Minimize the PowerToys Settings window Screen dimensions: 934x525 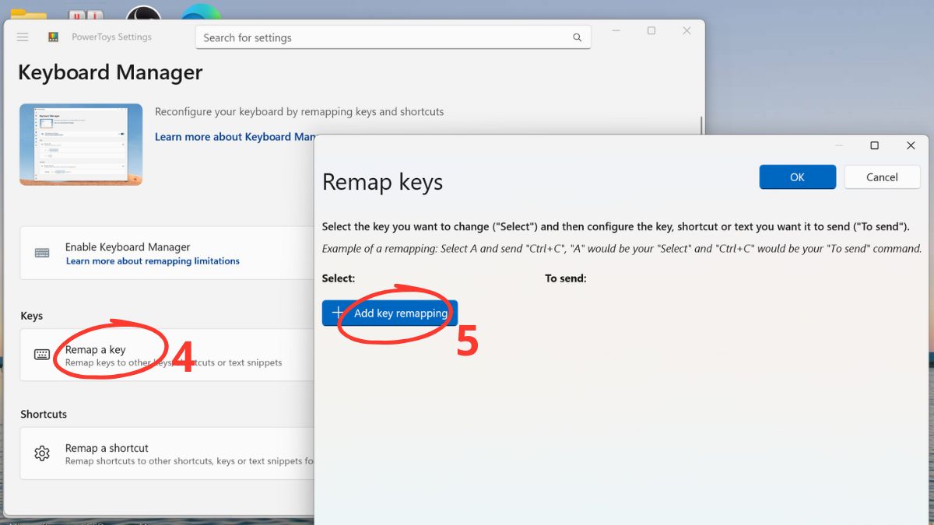click(x=616, y=31)
